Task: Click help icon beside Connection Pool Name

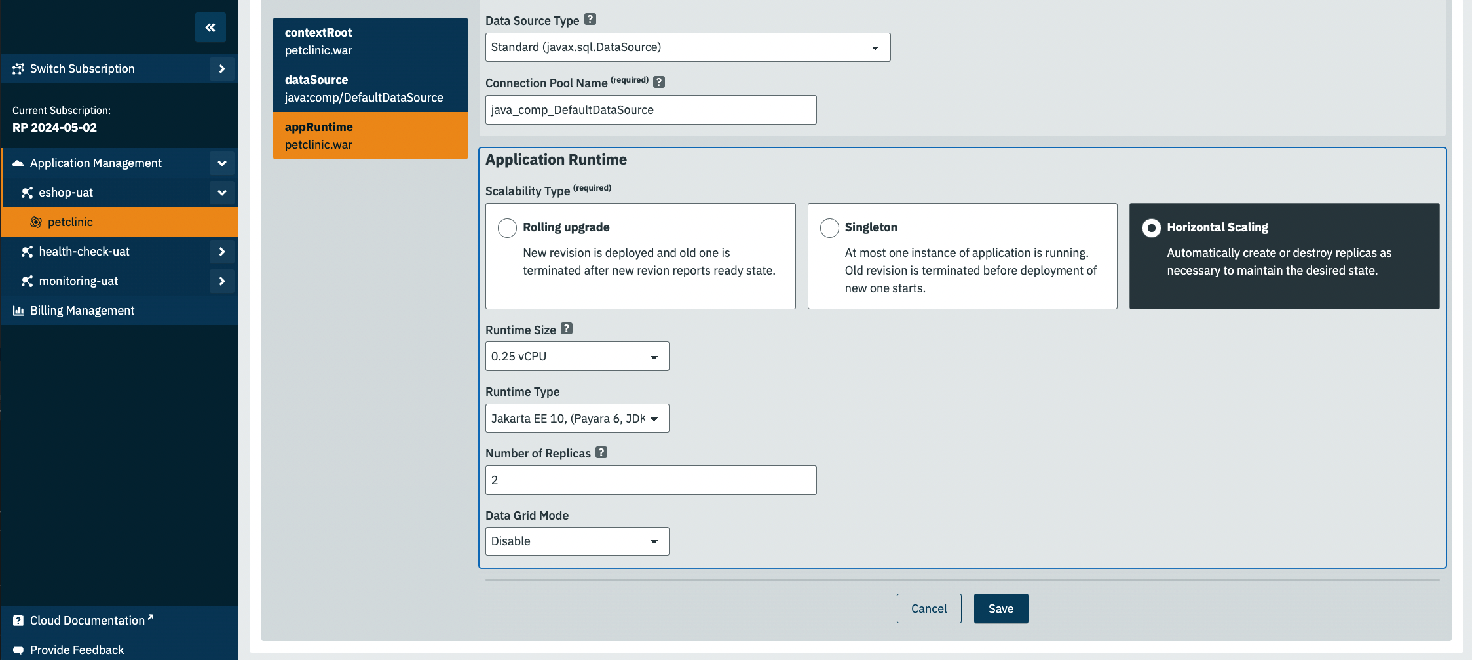Action: tap(659, 82)
